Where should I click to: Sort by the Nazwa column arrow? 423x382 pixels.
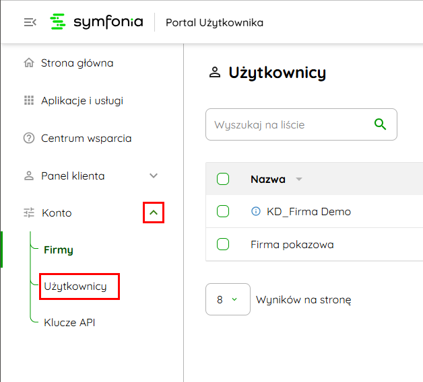click(x=299, y=179)
